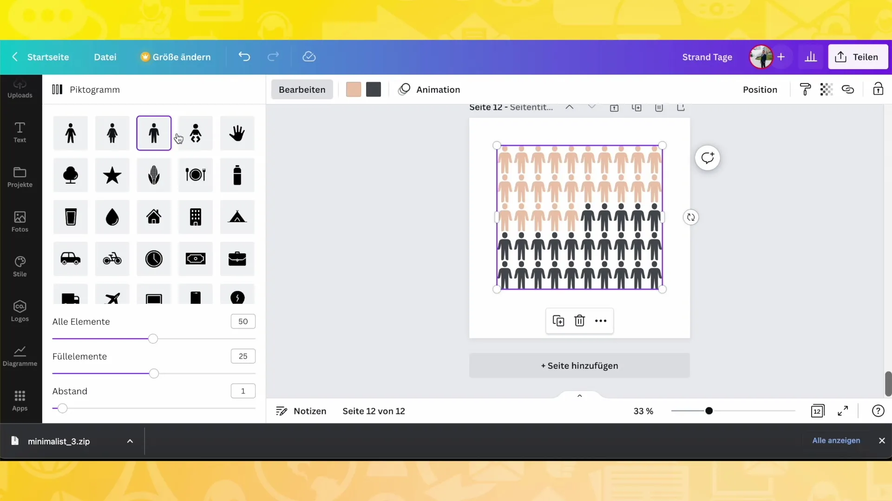Image resolution: width=892 pixels, height=501 pixels.
Task: Click the Füllelemente value input field
Action: click(243, 355)
